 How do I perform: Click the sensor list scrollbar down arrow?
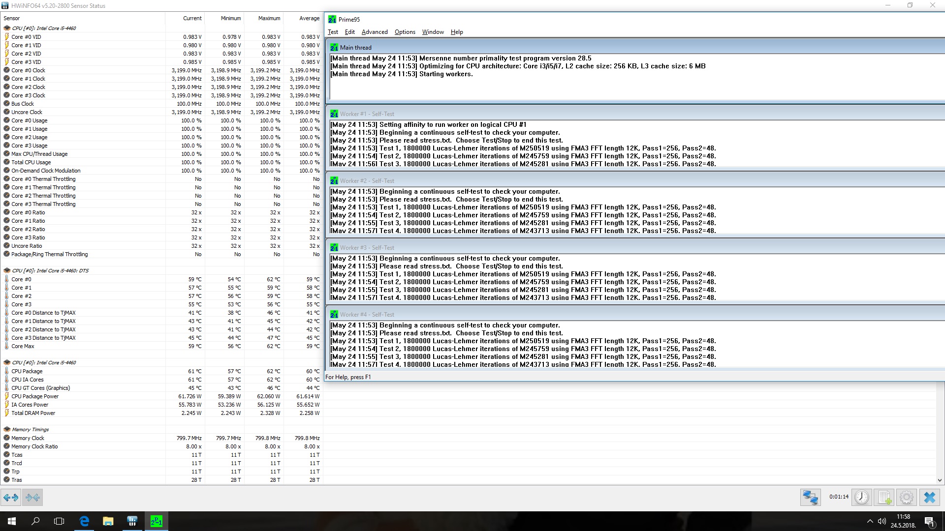click(x=940, y=480)
